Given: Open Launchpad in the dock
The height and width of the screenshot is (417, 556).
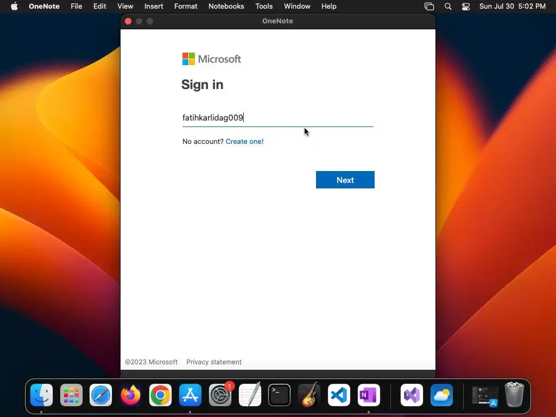Looking at the screenshot, I should (71, 395).
